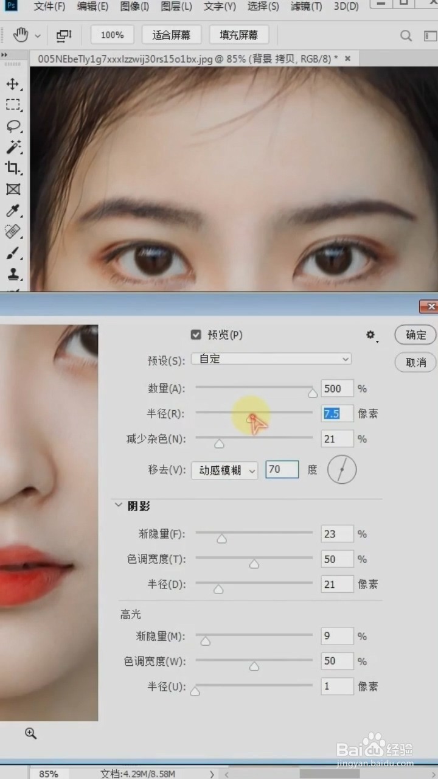This screenshot has height=779, width=438.
Task: Collapse the 阴影 section
Action: 117,506
